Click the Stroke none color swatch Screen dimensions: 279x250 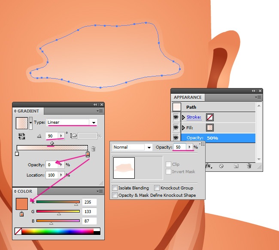(210, 117)
